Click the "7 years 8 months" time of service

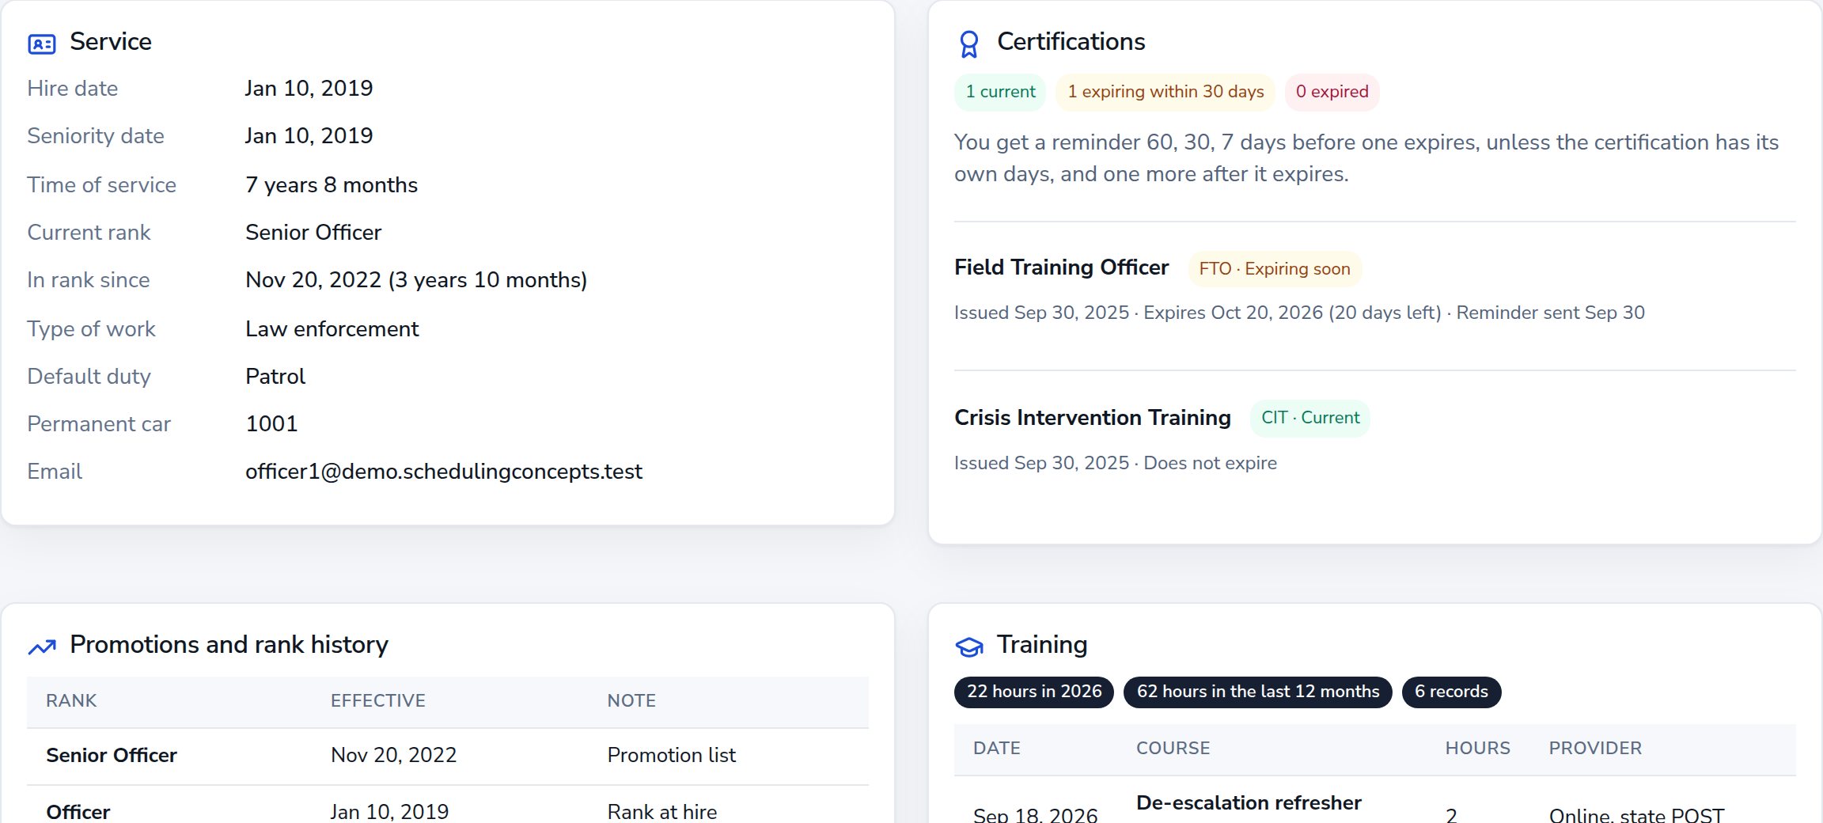tap(332, 185)
